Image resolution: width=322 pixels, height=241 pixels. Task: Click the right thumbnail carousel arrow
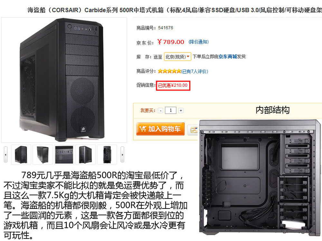122,155
